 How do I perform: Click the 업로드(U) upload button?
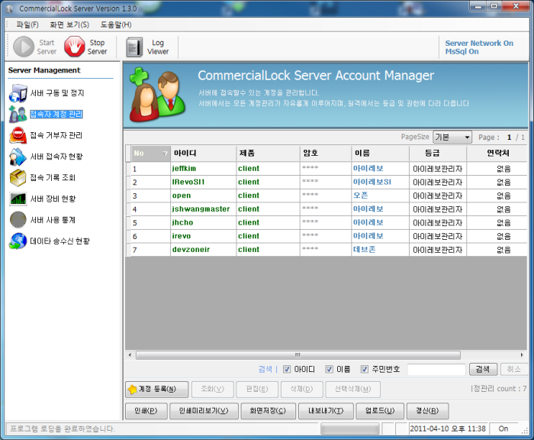click(x=380, y=411)
